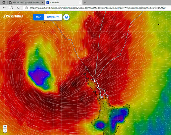Focus the forecast.predictwind.com address bar

pyautogui.click(x=98, y=8)
